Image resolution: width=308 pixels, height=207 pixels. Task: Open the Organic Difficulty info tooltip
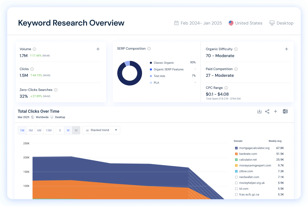point(236,49)
